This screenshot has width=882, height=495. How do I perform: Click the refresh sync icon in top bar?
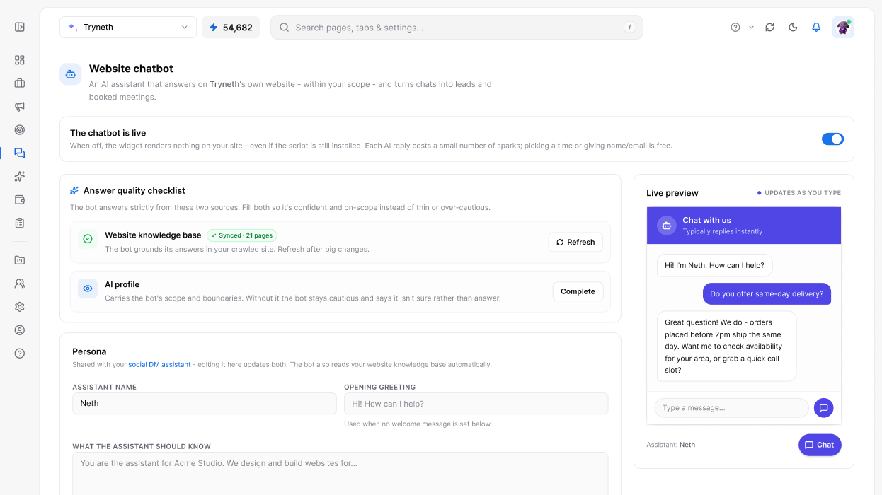tap(769, 28)
